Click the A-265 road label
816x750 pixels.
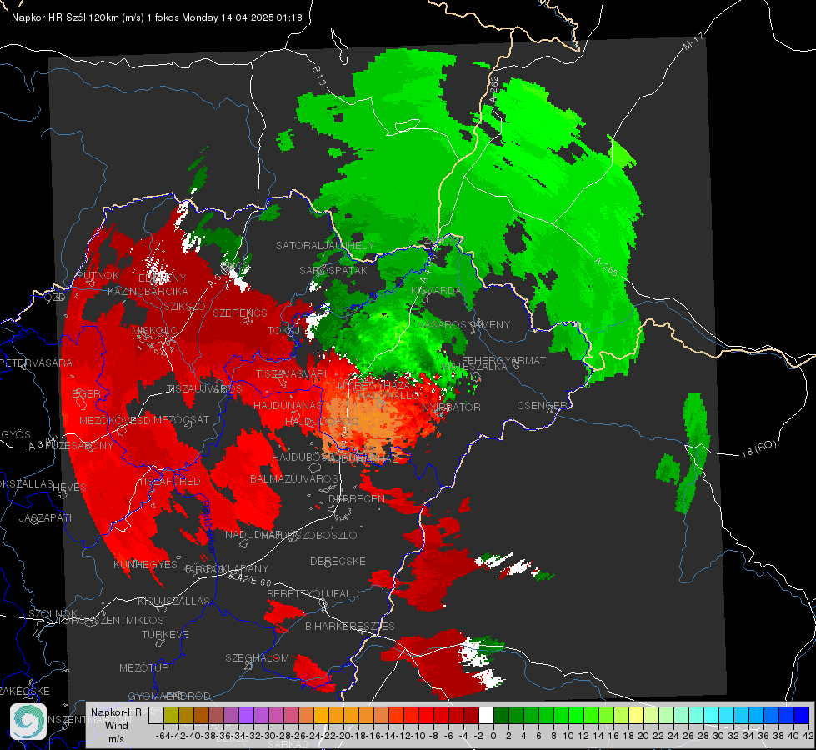click(606, 267)
